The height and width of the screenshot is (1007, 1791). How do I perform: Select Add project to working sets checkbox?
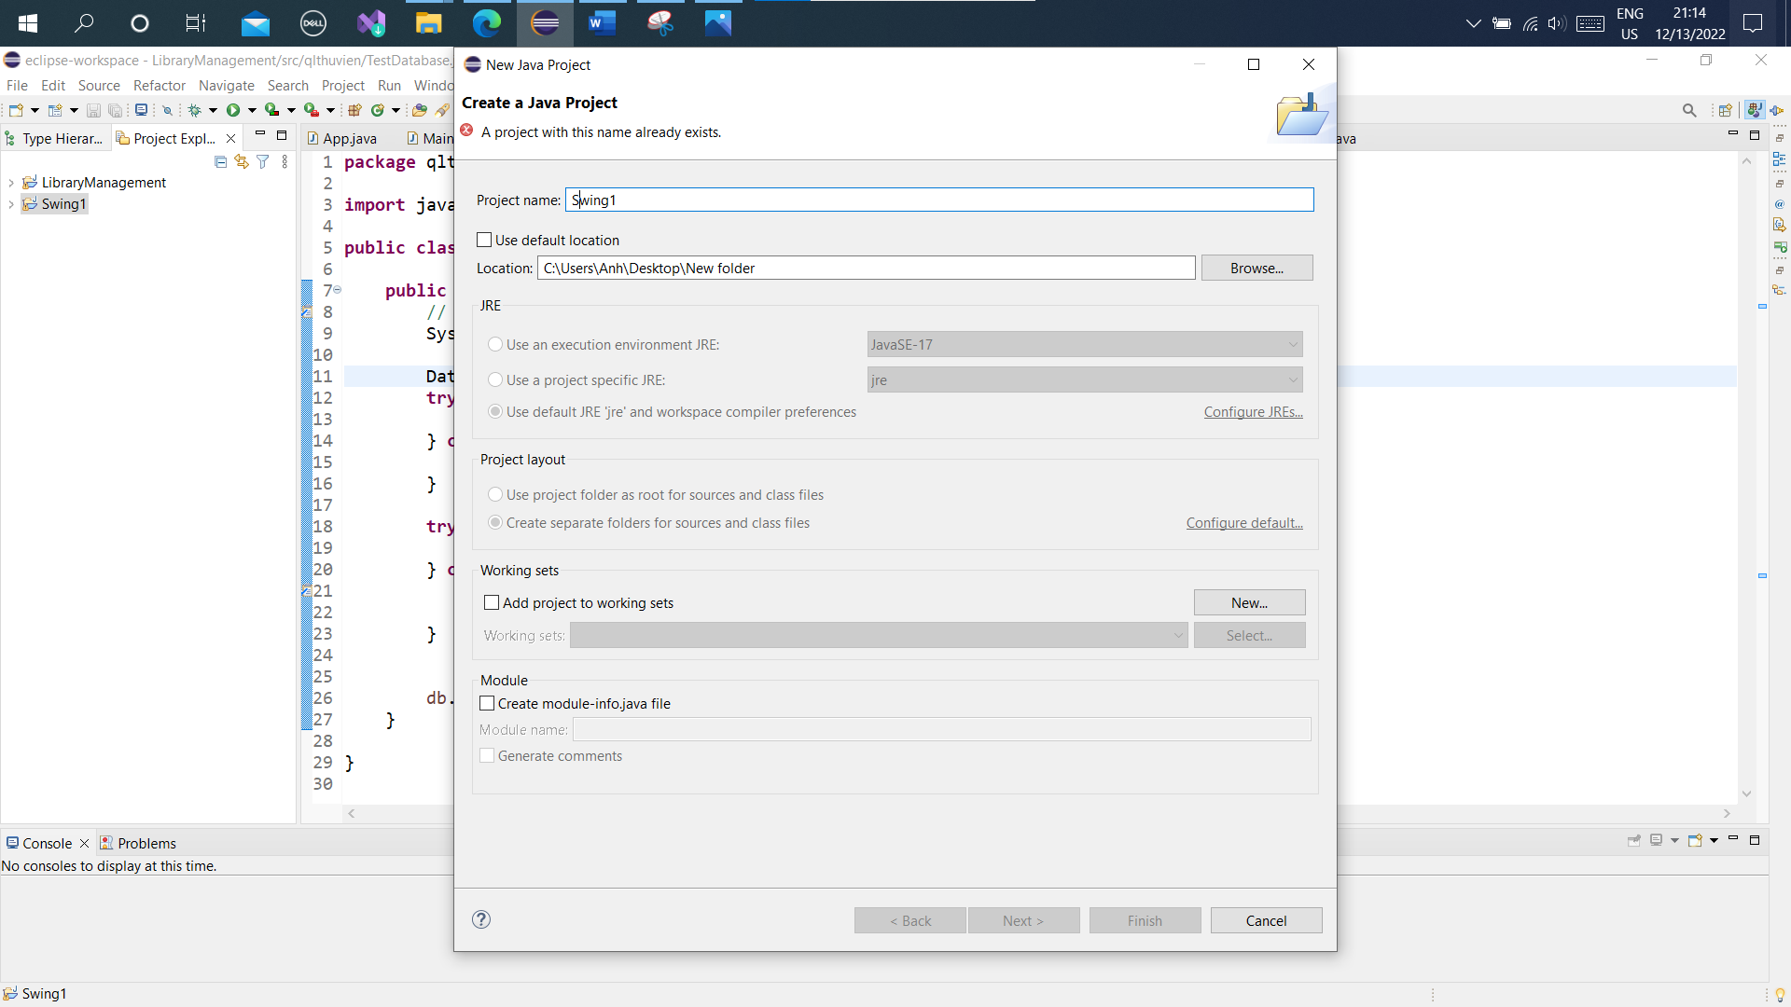tap(491, 602)
